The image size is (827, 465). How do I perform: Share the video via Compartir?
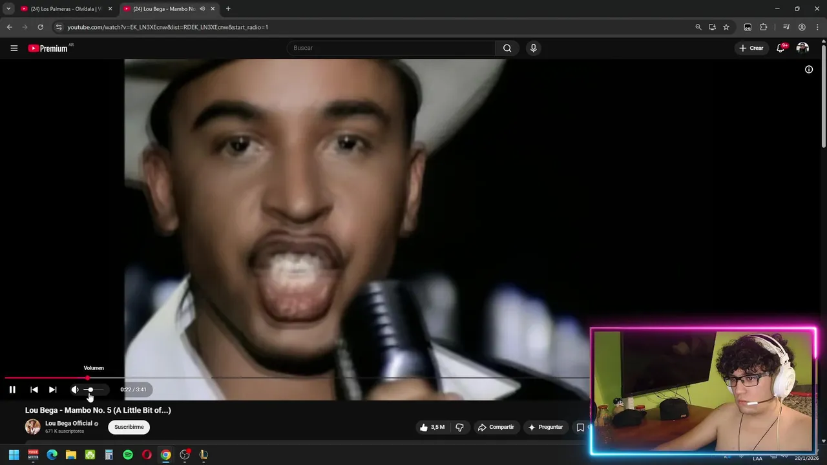[x=496, y=427]
